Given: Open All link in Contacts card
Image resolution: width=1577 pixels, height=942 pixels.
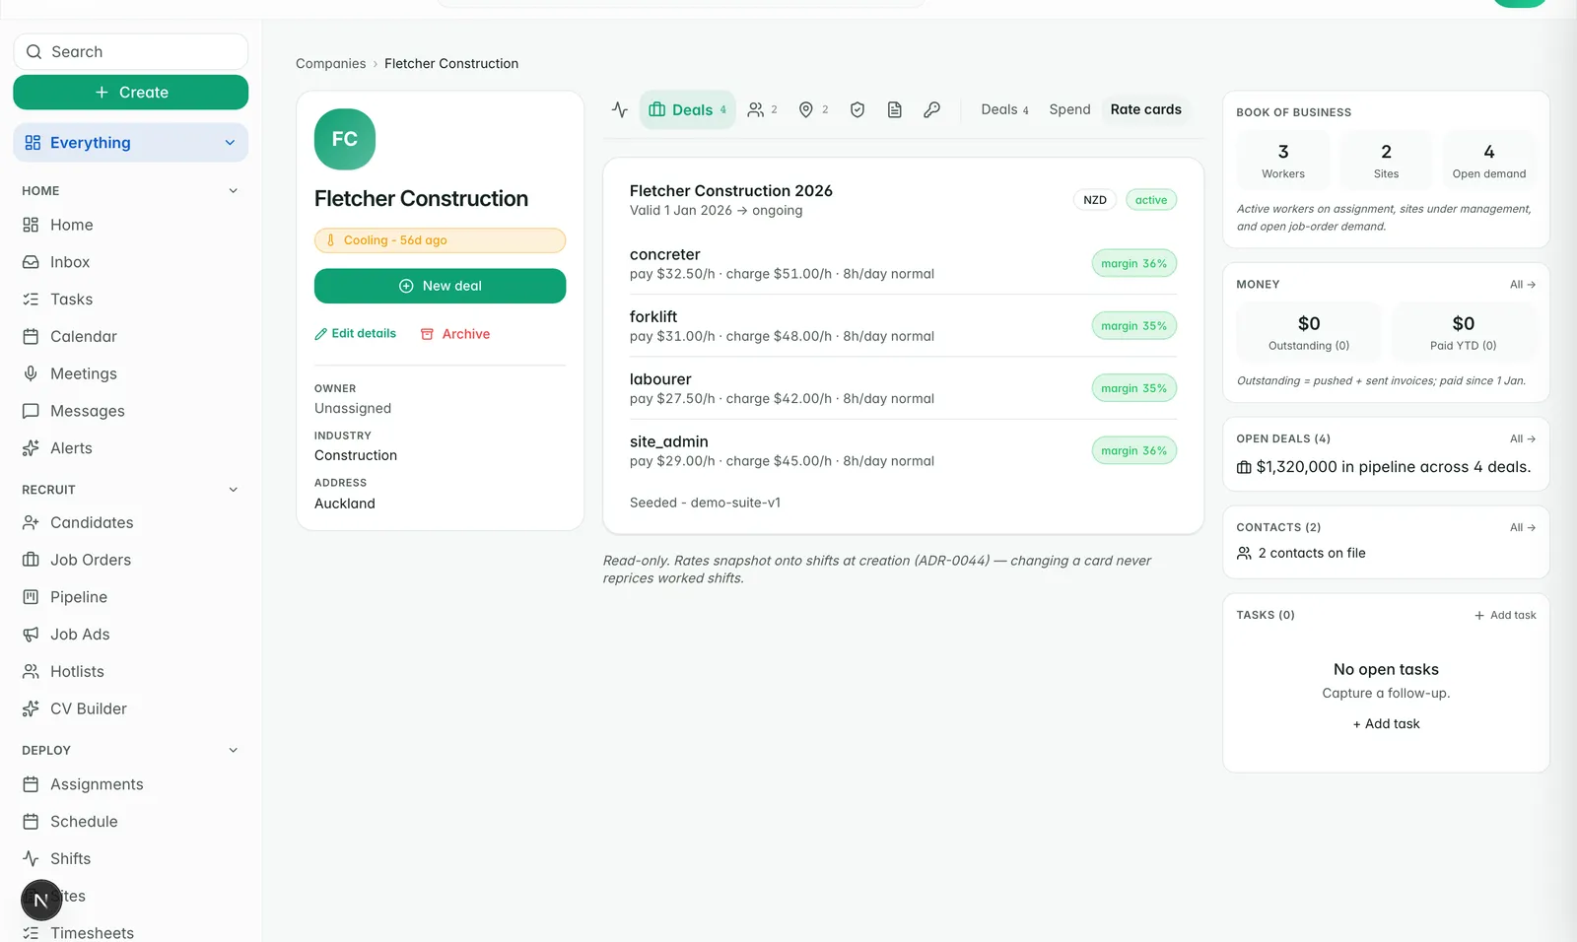Looking at the screenshot, I should (1522, 528).
